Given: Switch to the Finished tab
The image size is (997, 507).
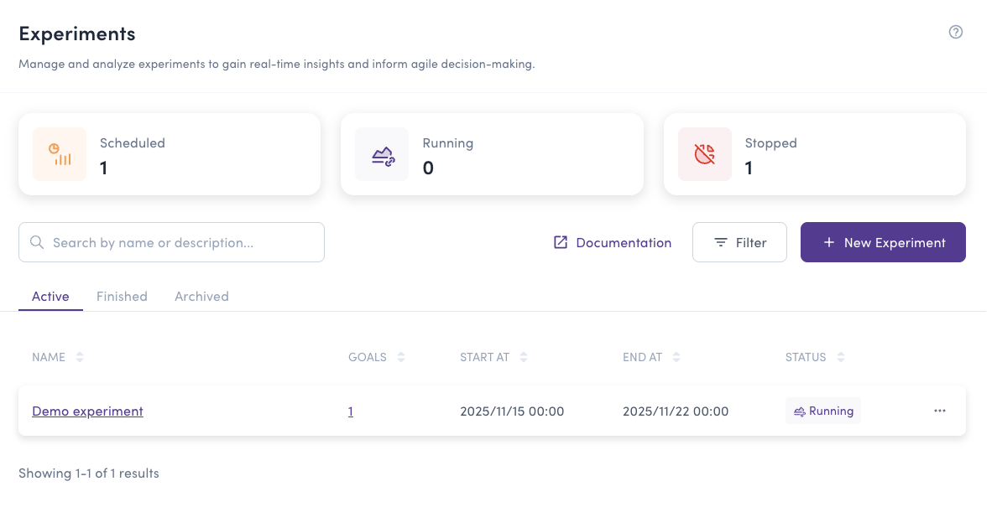Looking at the screenshot, I should click(122, 297).
